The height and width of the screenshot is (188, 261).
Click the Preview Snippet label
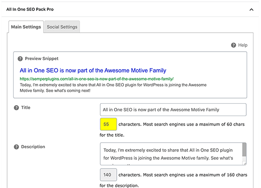[42, 59]
